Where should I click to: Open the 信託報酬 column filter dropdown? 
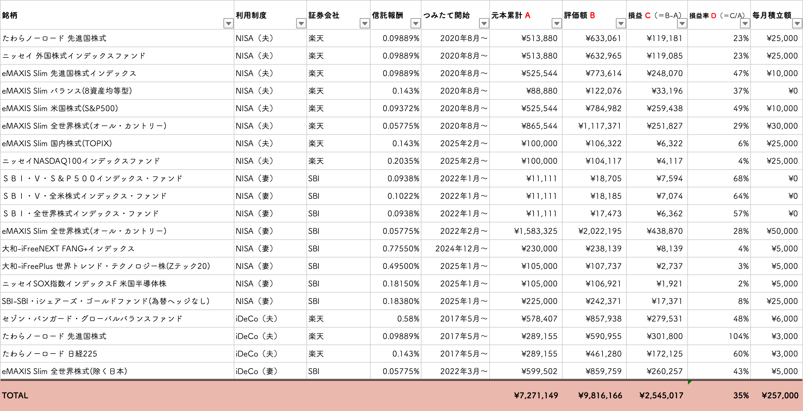coord(415,23)
